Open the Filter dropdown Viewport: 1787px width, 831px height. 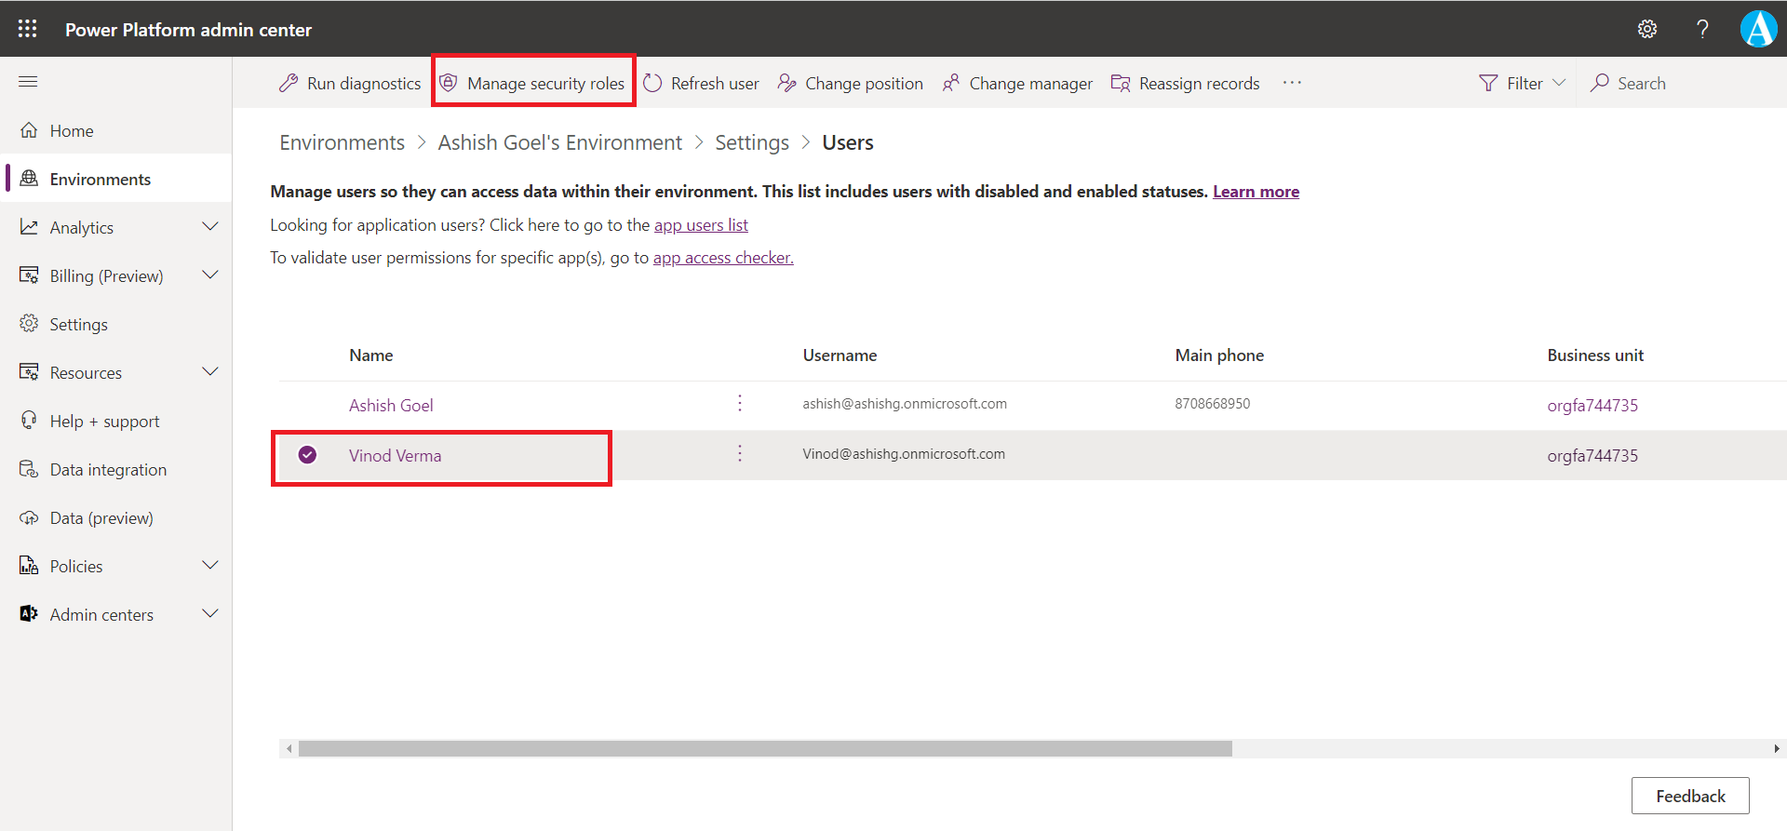(x=1523, y=84)
